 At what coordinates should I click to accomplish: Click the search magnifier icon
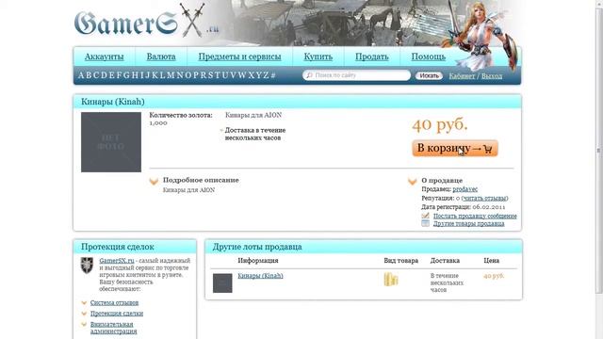[x=309, y=75]
